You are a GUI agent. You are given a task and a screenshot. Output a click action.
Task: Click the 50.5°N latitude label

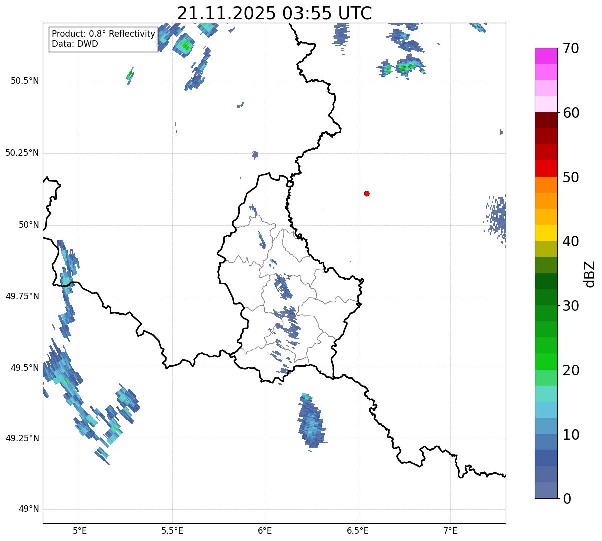tap(25, 81)
